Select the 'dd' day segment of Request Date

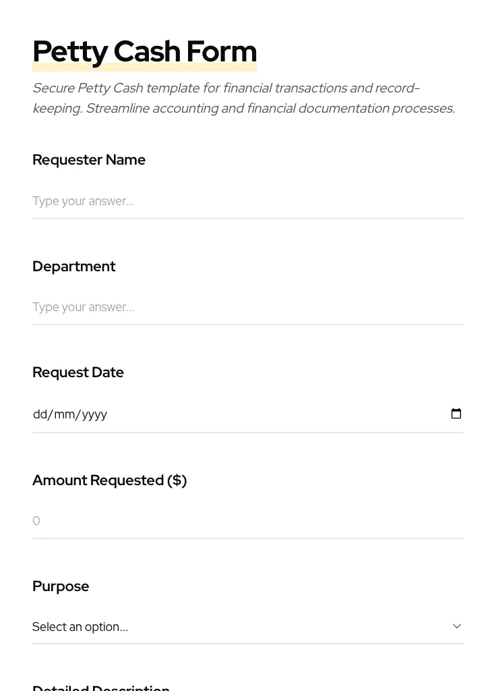40,414
